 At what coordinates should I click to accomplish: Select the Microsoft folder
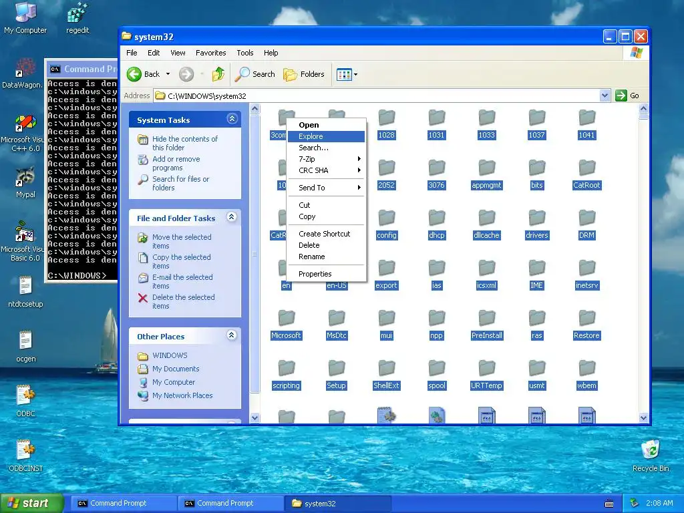pyautogui.click(x=286, y=325)
